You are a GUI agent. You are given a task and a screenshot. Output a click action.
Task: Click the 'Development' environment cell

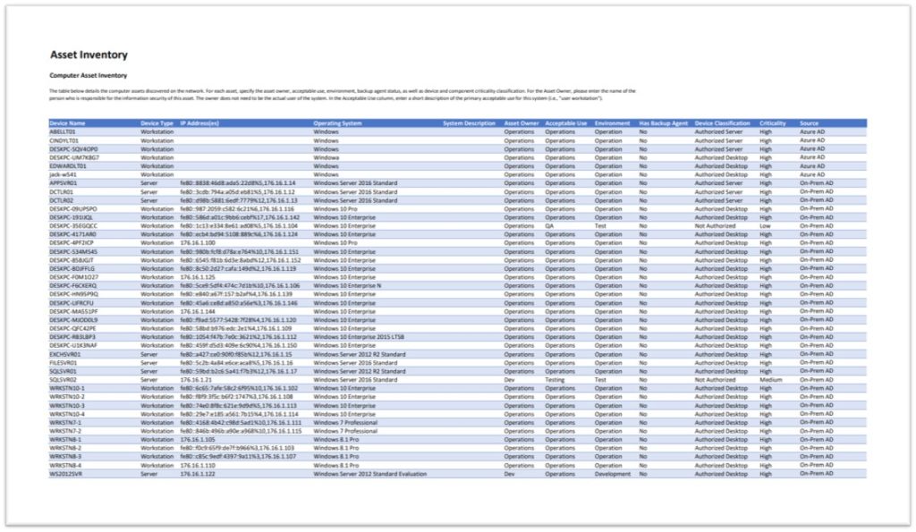coord(613,474)
